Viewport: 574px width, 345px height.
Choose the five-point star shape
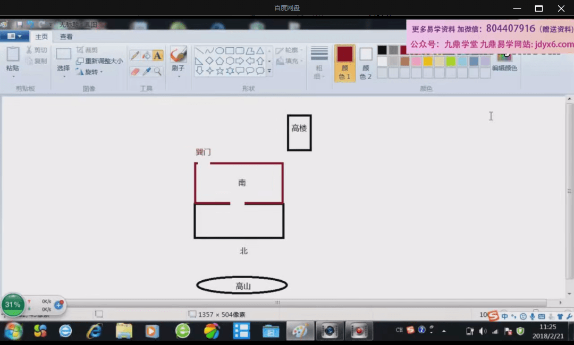pyautogui.click(x=220, y=71)
